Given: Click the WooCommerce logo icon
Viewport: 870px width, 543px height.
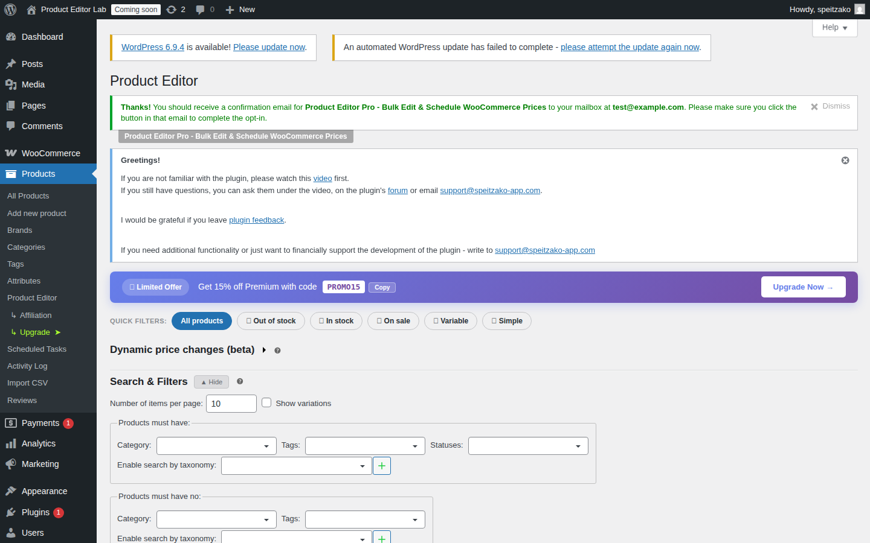Looking at the screenshot, I should (x=11, y=153).
